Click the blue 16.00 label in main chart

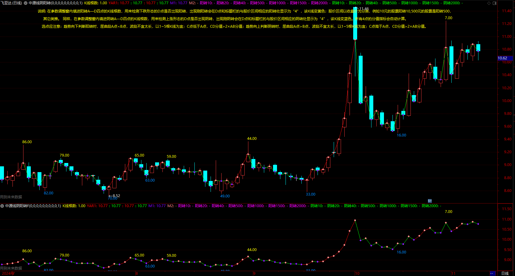pos(401,135)
